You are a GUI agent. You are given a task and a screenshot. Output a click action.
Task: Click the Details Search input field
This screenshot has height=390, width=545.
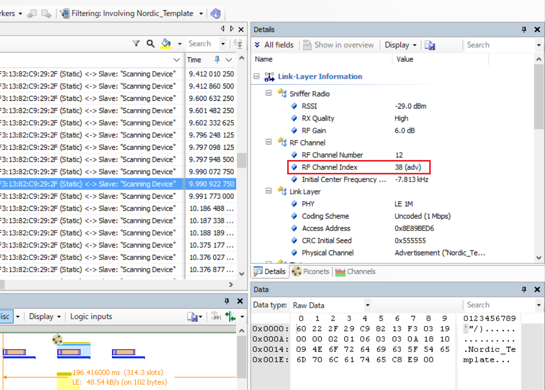tap(500, 45)
